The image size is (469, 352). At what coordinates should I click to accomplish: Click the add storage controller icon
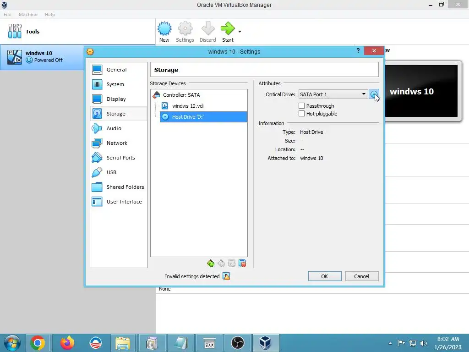coord(211,264)
